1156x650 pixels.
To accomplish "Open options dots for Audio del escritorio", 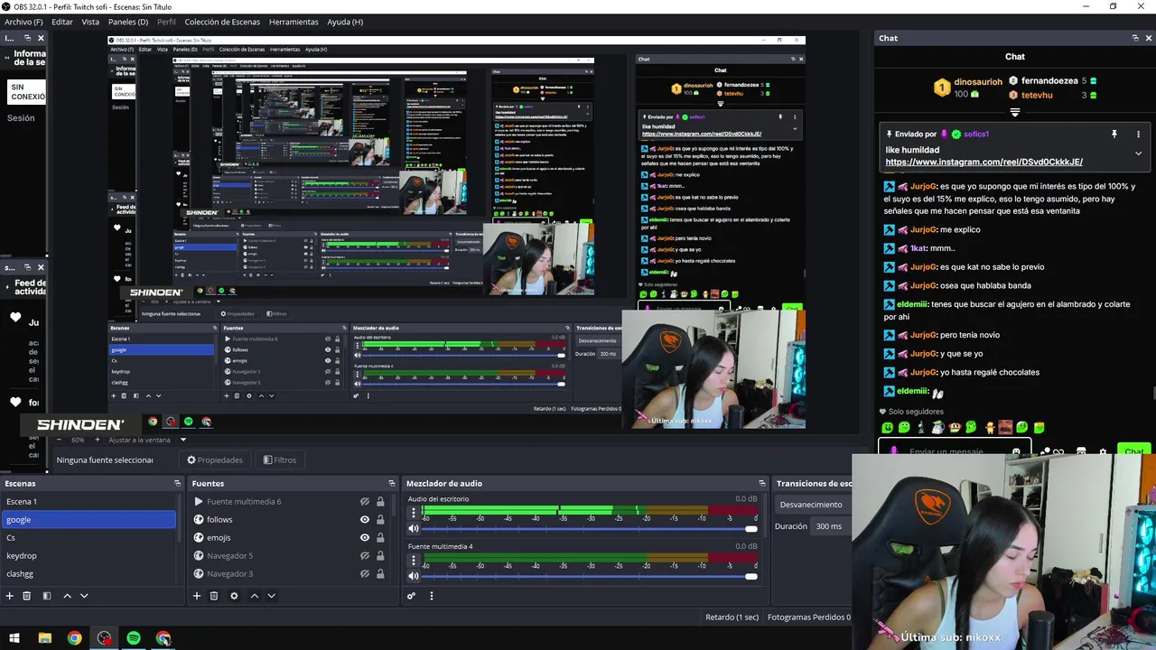I will click(414, 513).
